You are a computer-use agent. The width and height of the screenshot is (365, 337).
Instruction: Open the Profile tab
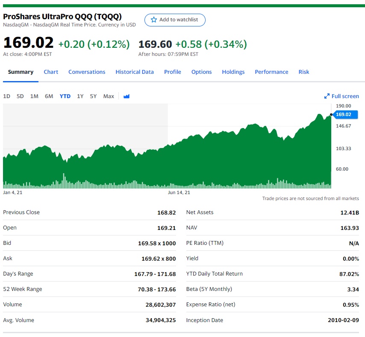pos(173,72)
